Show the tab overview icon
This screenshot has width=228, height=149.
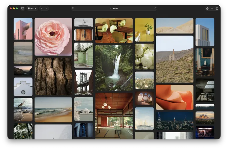point(217,8)
